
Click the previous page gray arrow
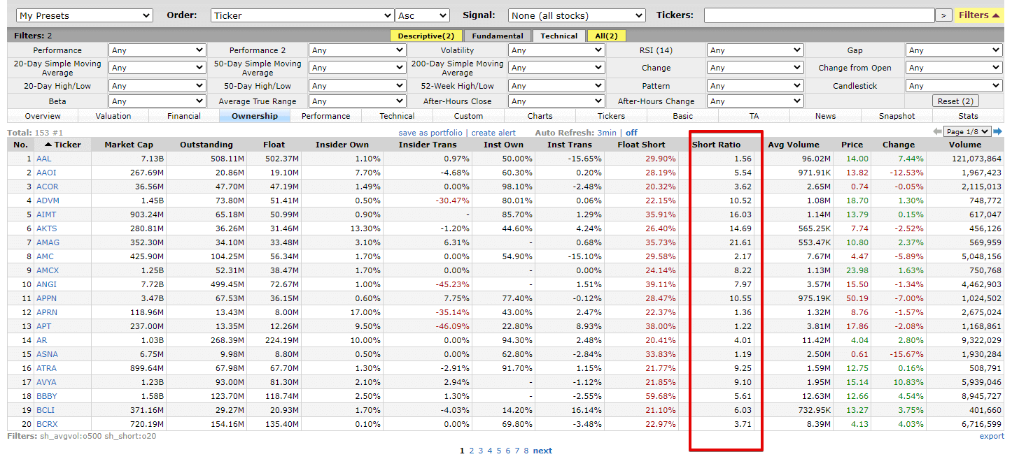pyautogui.click(x=938, y=131)
